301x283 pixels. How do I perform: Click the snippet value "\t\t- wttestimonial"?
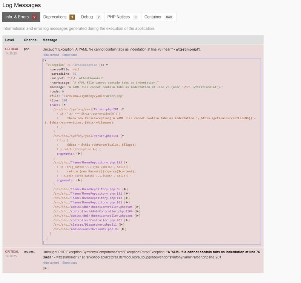85,78
